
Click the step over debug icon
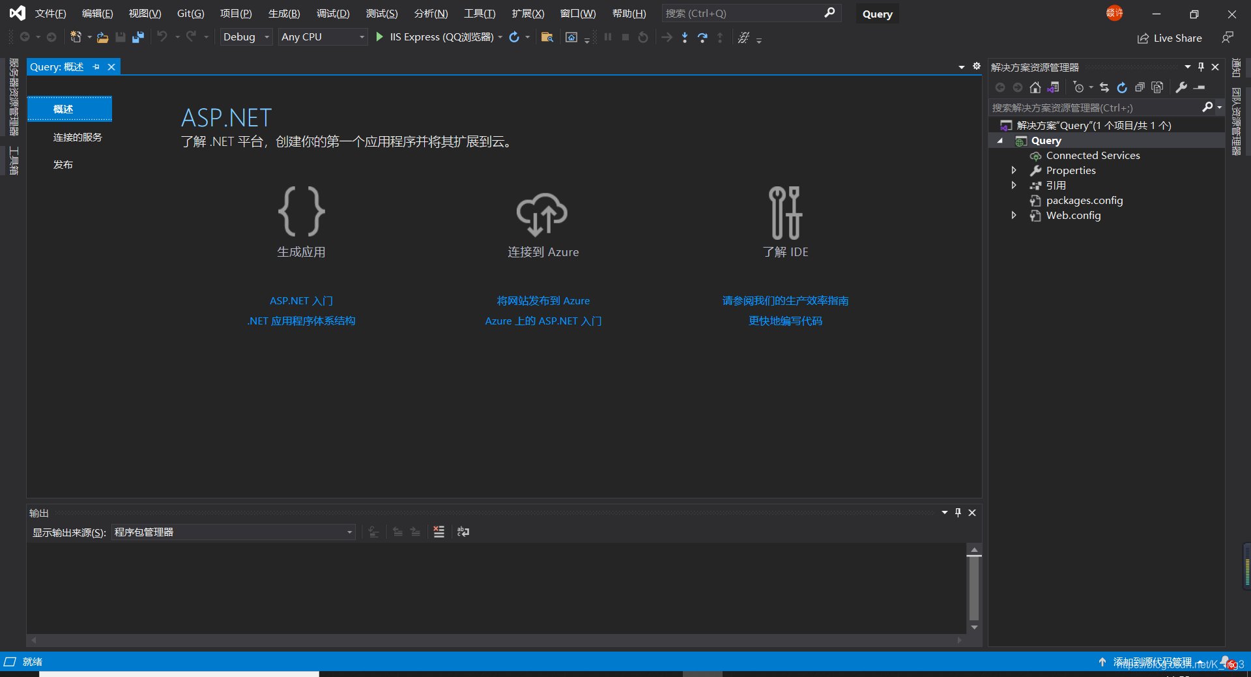click(x=702, y=37)
